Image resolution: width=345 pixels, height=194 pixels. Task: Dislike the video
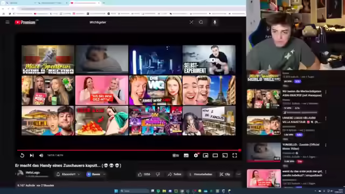(158, 174)
